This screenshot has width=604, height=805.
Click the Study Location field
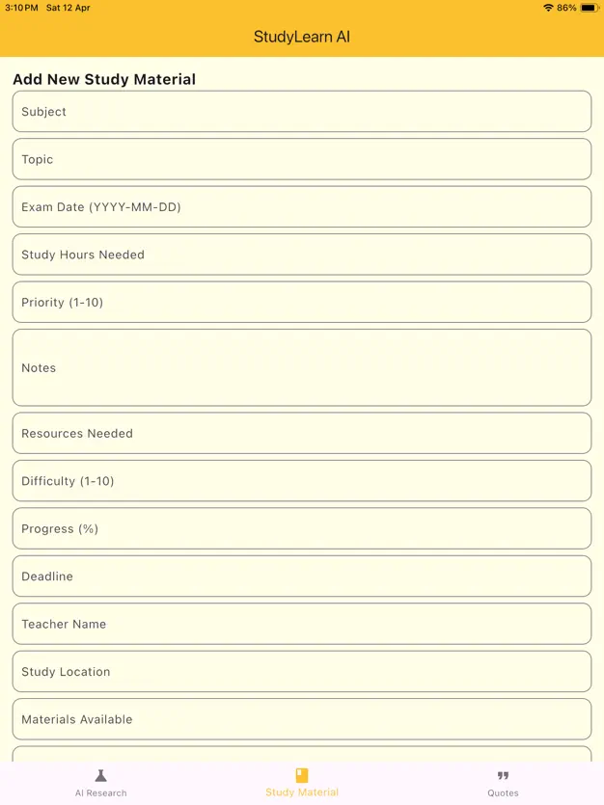pos(302,672)
